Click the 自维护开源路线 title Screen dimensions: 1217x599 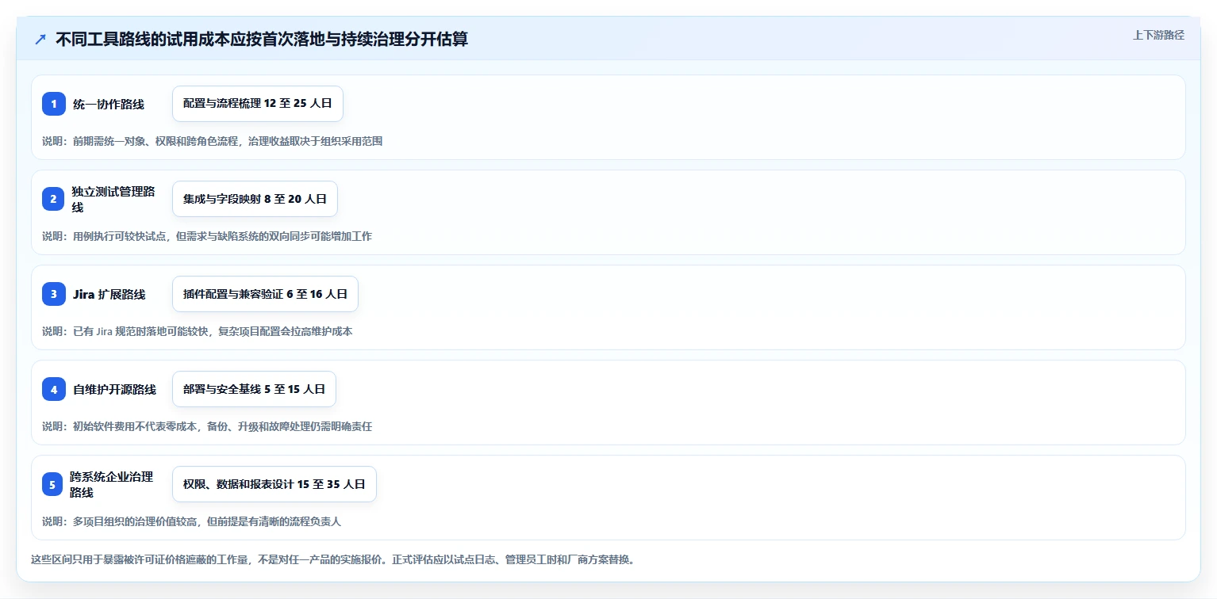tap(115, 389)
